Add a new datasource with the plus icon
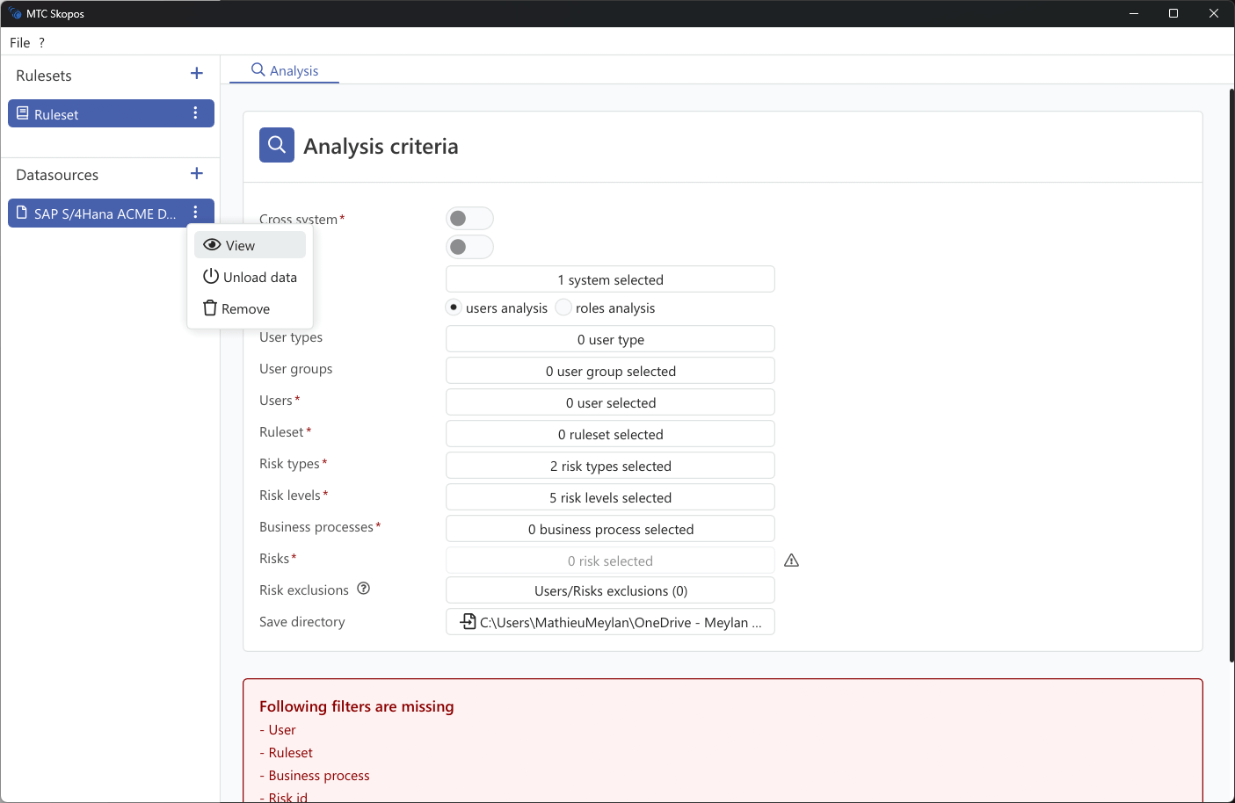Image resolution: width=1235 pixels, height=803 pixels. tap(196, 173)
